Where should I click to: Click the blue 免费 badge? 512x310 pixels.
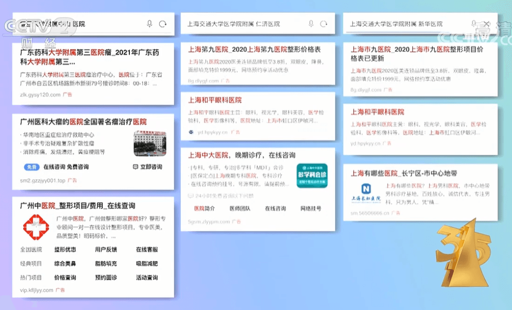click(31, 167)
